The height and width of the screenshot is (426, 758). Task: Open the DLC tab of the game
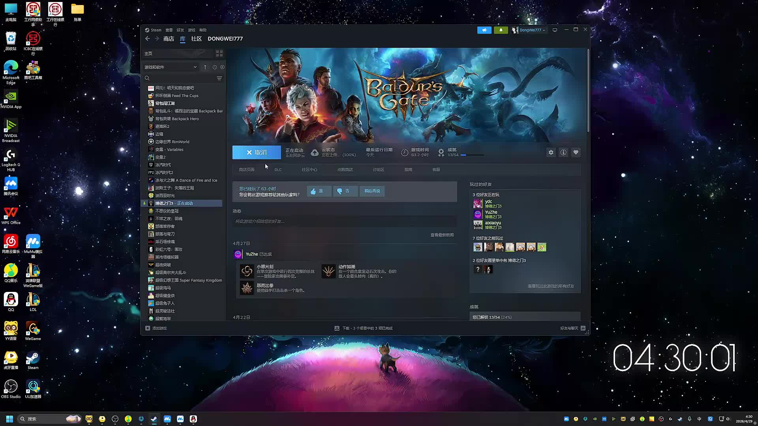(x=278, y=170)
